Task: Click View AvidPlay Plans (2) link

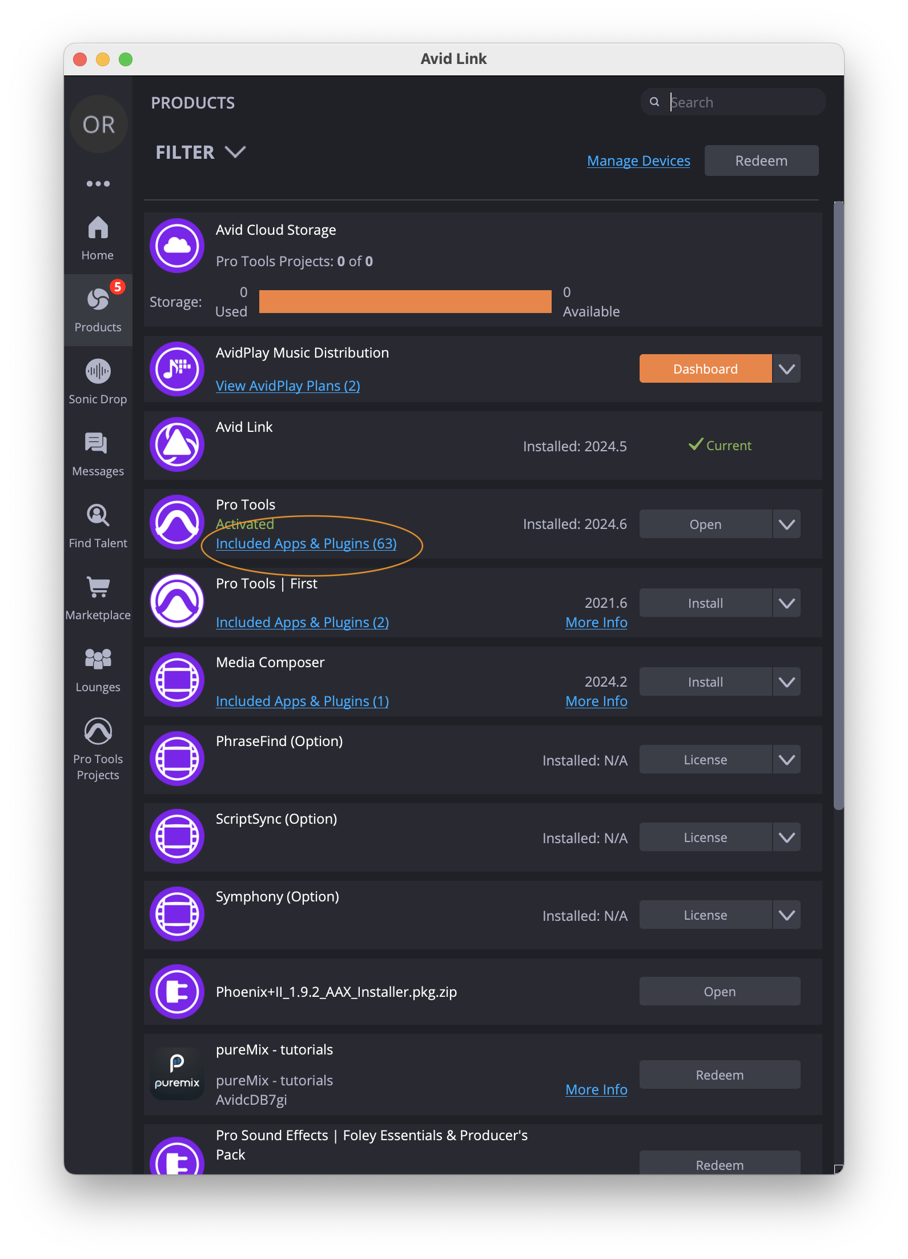Action: point(288,386)
